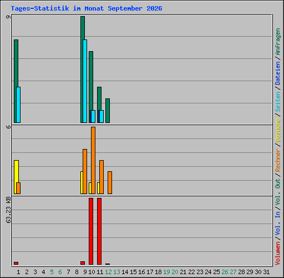Click the chart title Tages-Statistik im Monat September 2026

tap(87, 8)
